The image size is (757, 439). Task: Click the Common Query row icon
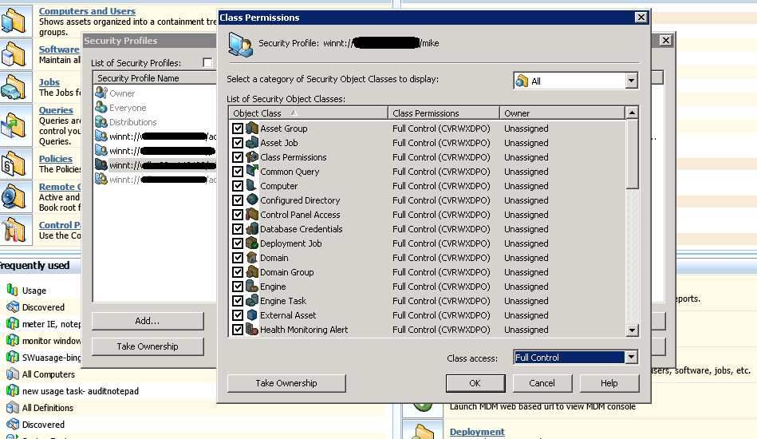pyautogui.click(x=252, y=172)
